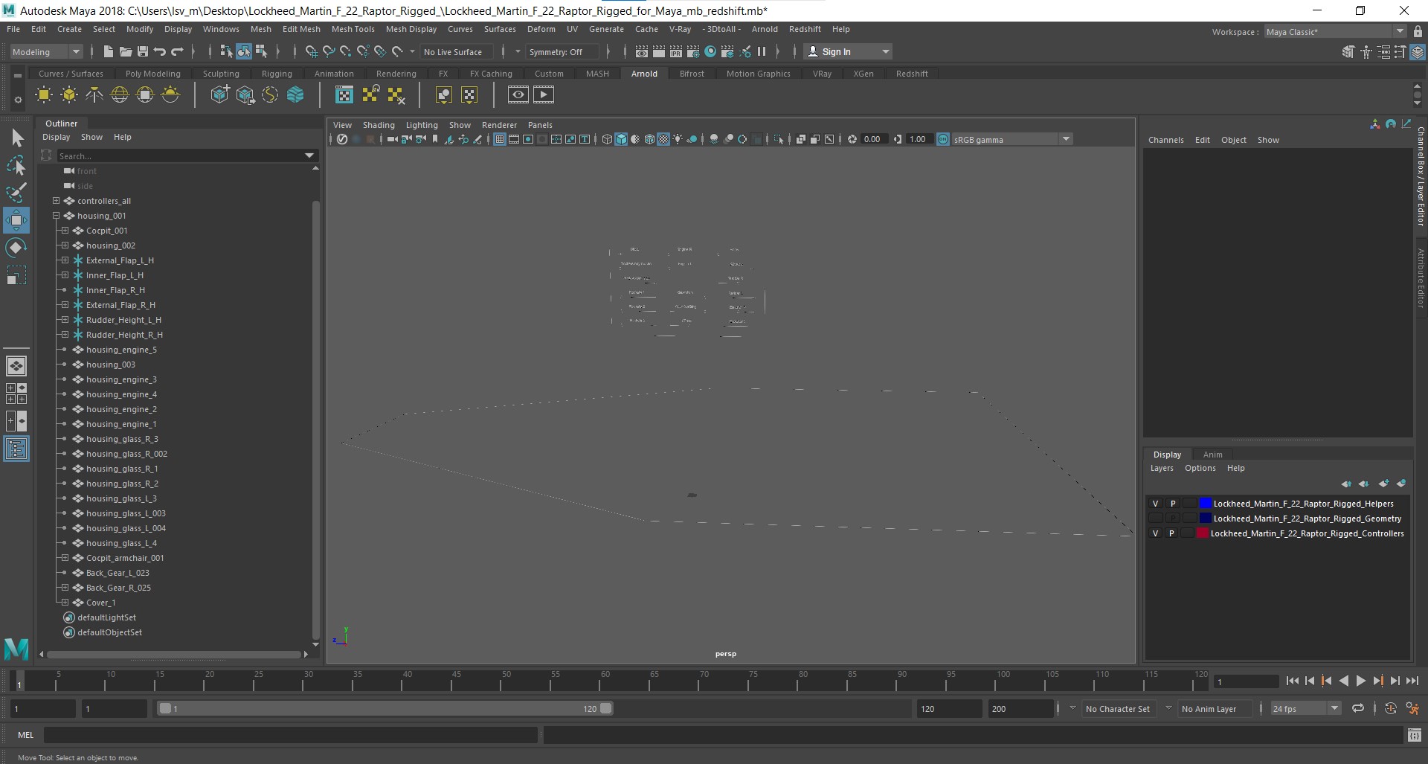The height and width of the screenshot is (764, 1428).
Task: Open the Modeling menu set dropdown
Action: 46,51
